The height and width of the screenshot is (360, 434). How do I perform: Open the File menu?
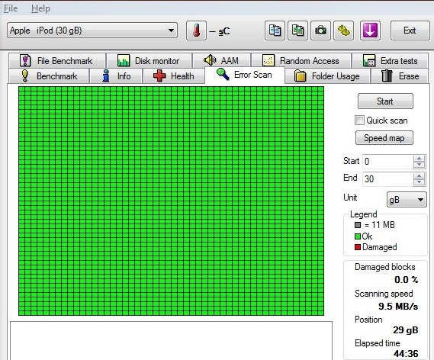pos(11,8)
